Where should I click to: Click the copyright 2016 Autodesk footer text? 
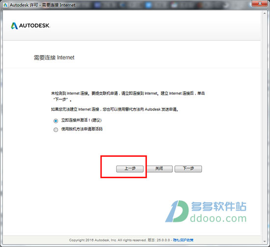[108, 240]
